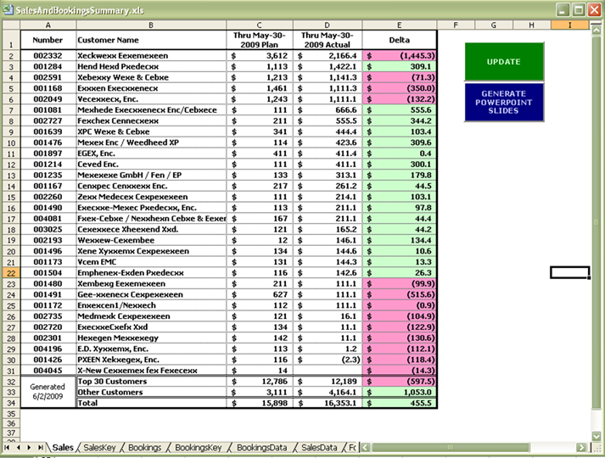605x458 pixels.
Task: Select column G header
Action: tap(494, 25)
